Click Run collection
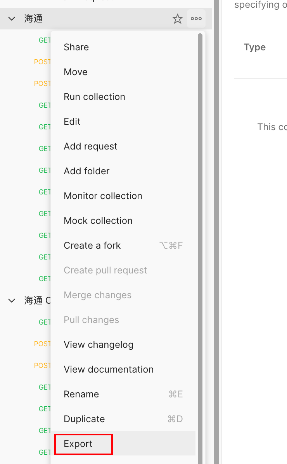This screenshot has width=287, height=464. (94, 96)
